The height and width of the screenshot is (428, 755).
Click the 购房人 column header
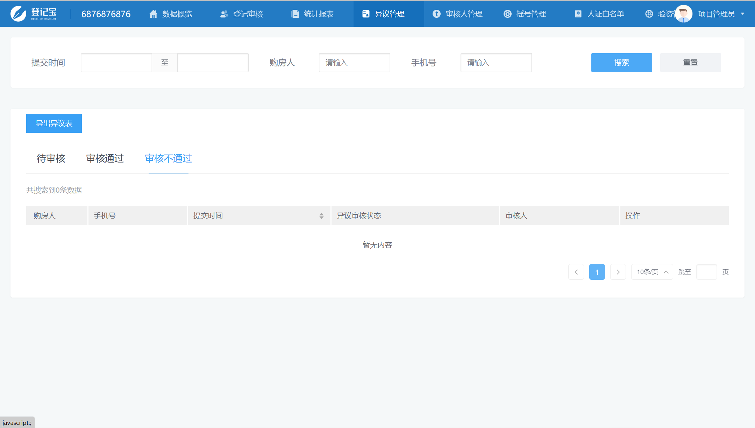click(x=57, y=216)
